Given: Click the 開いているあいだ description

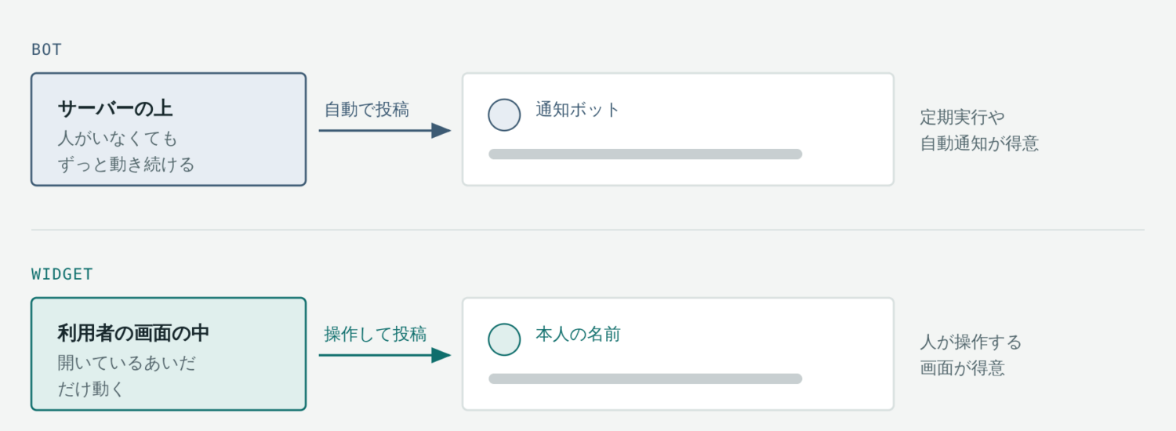Looking at the screenshot, I should coord(126,364).
